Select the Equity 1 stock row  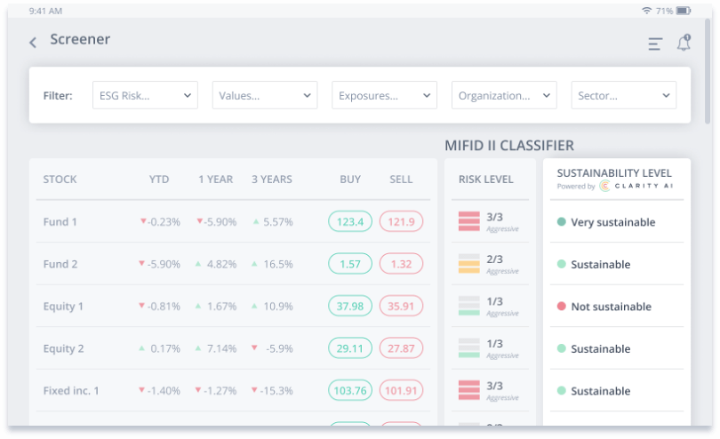(64, 307)
